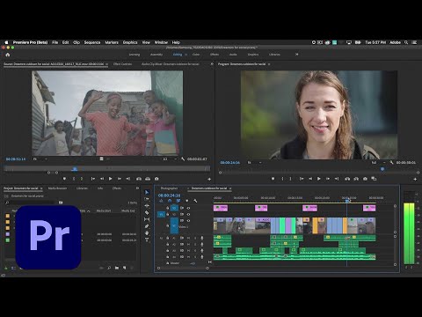Image resolution: width=422 pixels, height=317 pixels.
Task: Open the Source monitor button editor plus
Action: click(209, 179)
